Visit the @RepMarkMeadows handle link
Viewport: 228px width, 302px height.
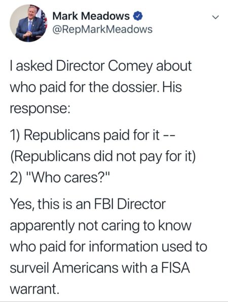pos(102,29)
